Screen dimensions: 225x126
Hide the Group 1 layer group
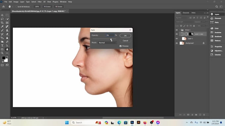click(177, 30)
